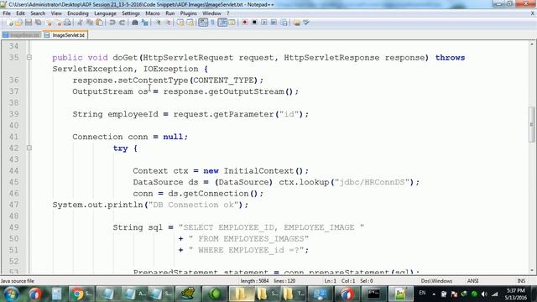Click the 'throws' keyword on line 35
This screenshot has height=302, width=537.
[450, 58]
